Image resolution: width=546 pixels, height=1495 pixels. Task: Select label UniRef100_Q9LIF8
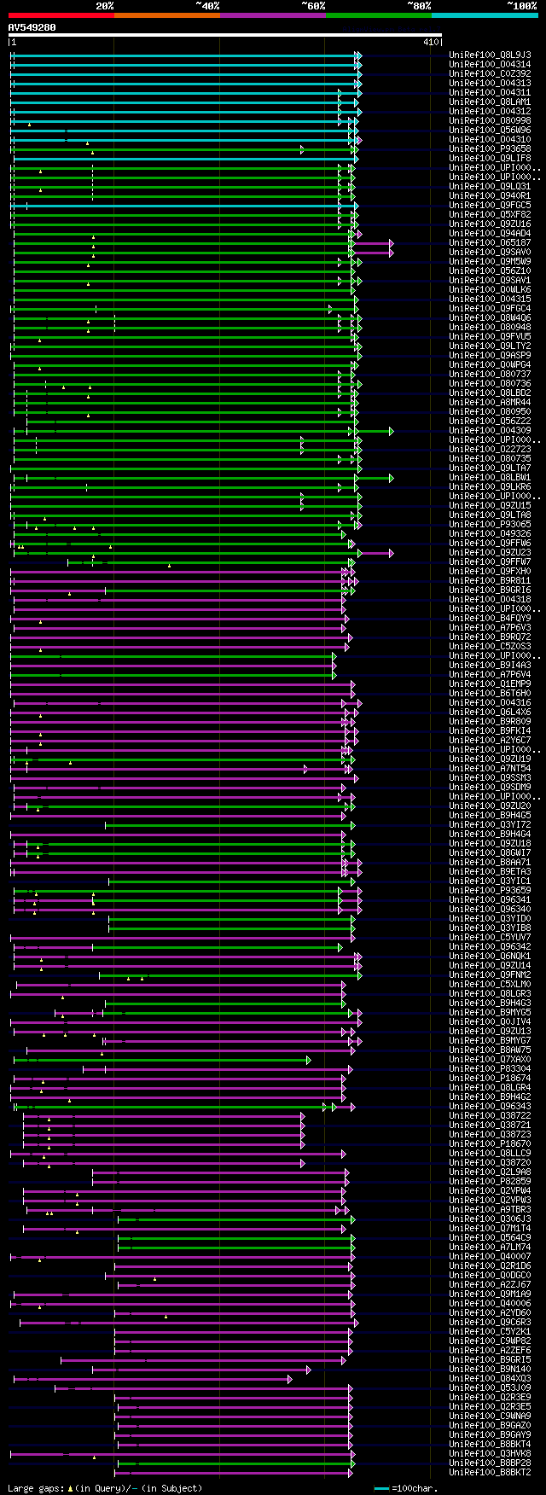pos(490,158)
